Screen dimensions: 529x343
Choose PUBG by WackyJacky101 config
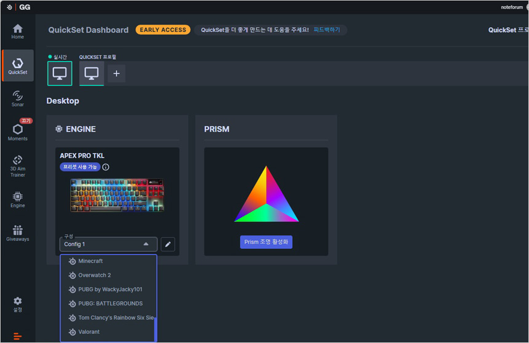[x=108, y=290]
